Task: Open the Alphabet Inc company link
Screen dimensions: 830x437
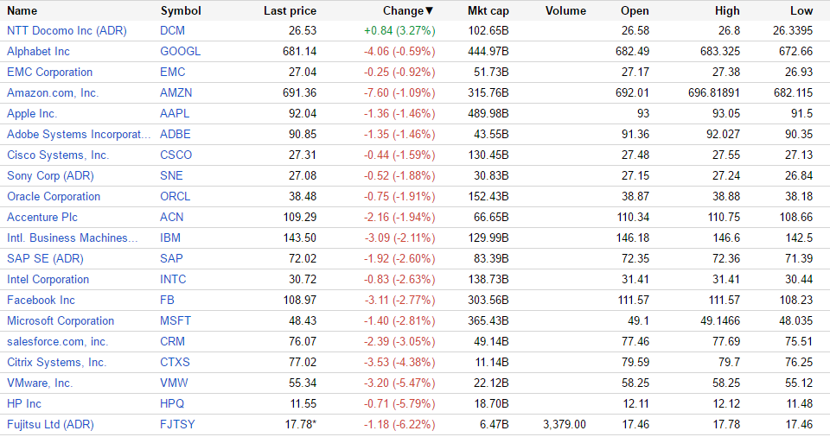Action: click(x=38, y=51)
